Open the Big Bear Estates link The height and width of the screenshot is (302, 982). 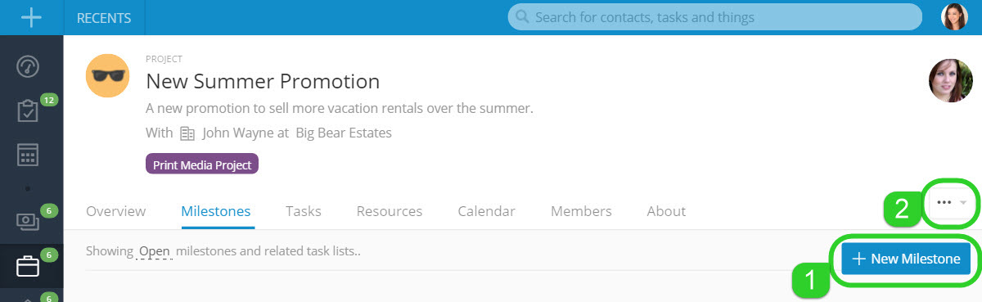pyautogui.click(x=344, y=133)
